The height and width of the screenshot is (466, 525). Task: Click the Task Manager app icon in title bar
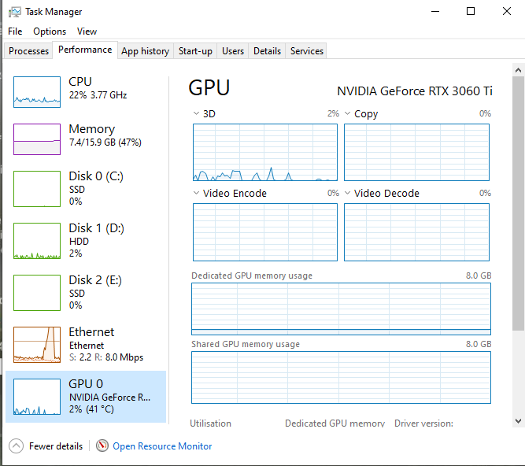tap(14, 12)
